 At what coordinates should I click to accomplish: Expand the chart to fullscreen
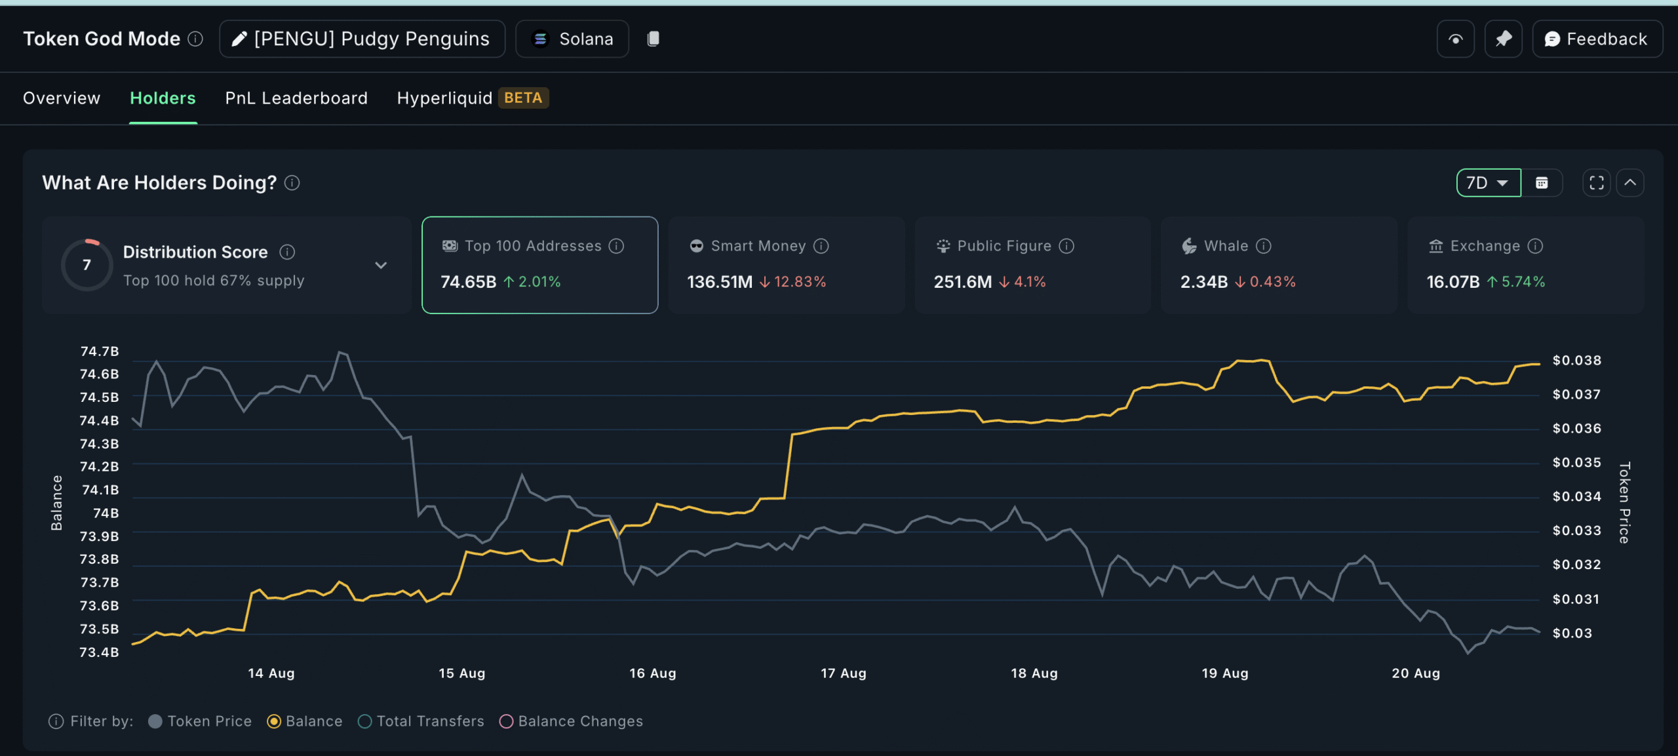coord(1596,182)
